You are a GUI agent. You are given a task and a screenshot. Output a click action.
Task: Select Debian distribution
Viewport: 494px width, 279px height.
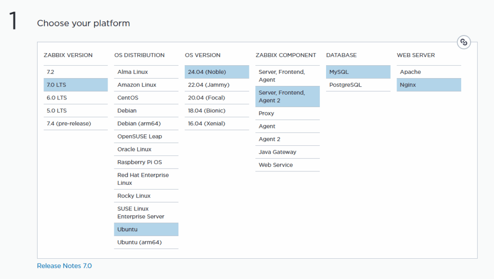click(x=146, y=111)
